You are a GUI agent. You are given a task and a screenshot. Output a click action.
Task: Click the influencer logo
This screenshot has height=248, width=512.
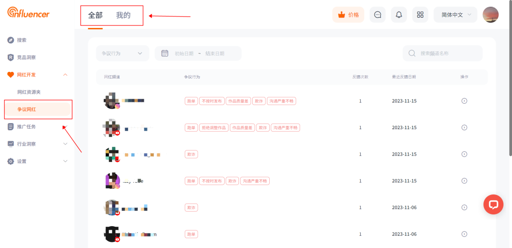[28, 13]
